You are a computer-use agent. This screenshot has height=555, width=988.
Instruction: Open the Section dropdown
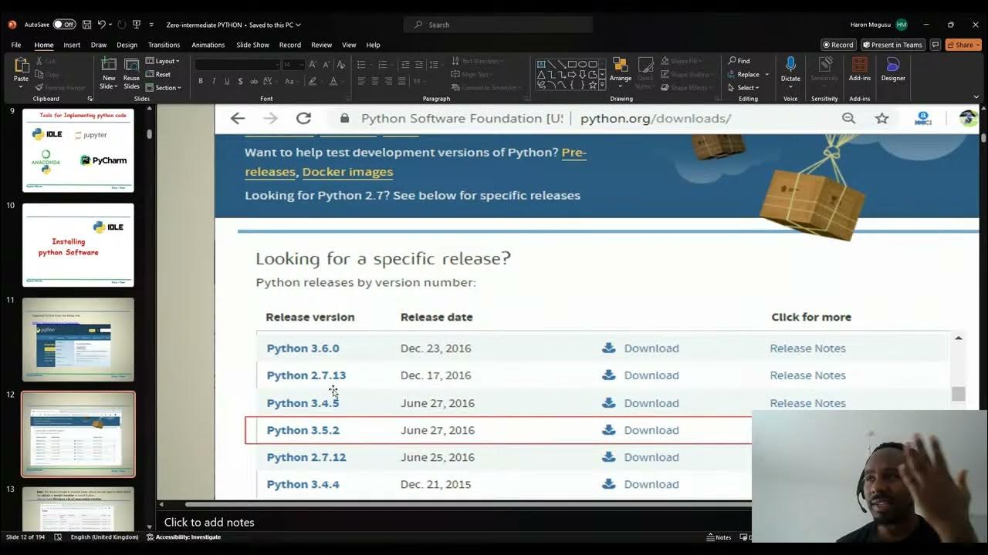point(163,88)
